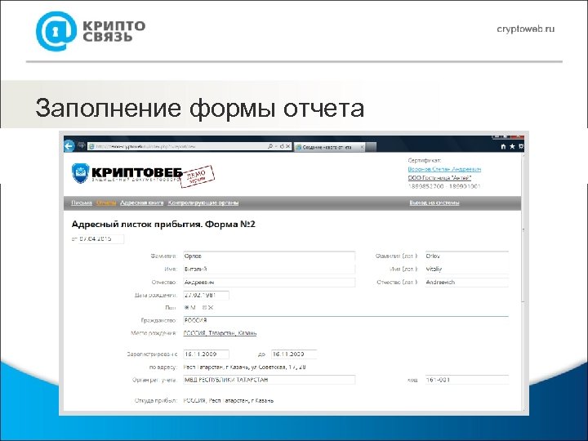Image resolution: width=588 pixels, height=441 pixels.
Task: Click the Отчество (лат.) field Andreevich
Action: [467, 283]
